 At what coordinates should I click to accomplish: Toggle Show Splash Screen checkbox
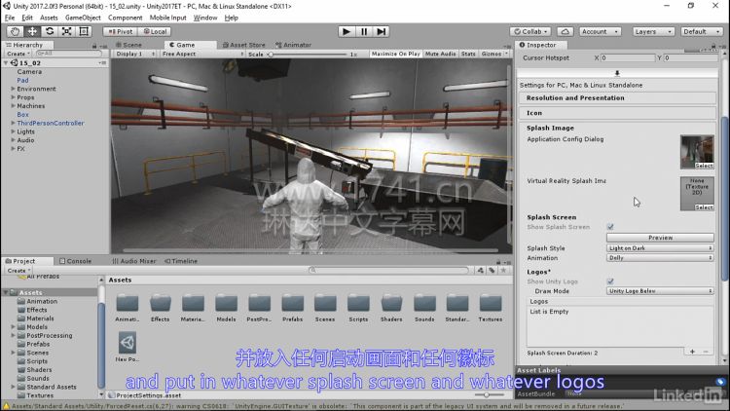pyautogui.click(x=610, y=227)
